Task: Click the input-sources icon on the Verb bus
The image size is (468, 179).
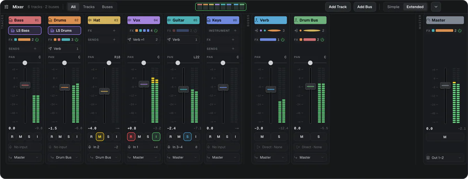Action: (x=256, y=30)
